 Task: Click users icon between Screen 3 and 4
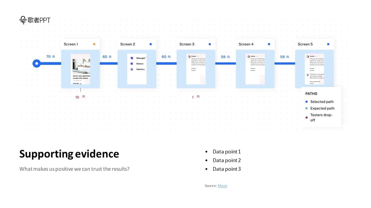click(228, 57)
